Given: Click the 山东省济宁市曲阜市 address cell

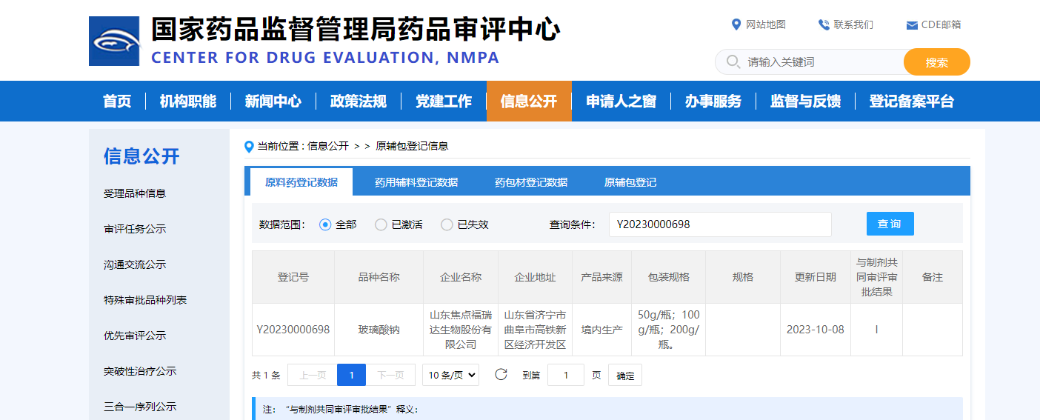Looking at the screenshot, I should pos(536,330).
